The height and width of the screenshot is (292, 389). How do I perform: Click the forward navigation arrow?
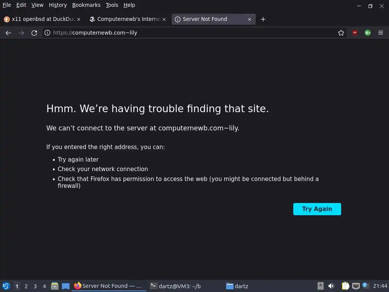tap(21, 33)
